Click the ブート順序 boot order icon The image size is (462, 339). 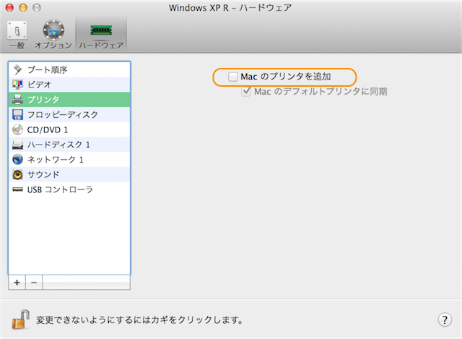click(17, 69)
